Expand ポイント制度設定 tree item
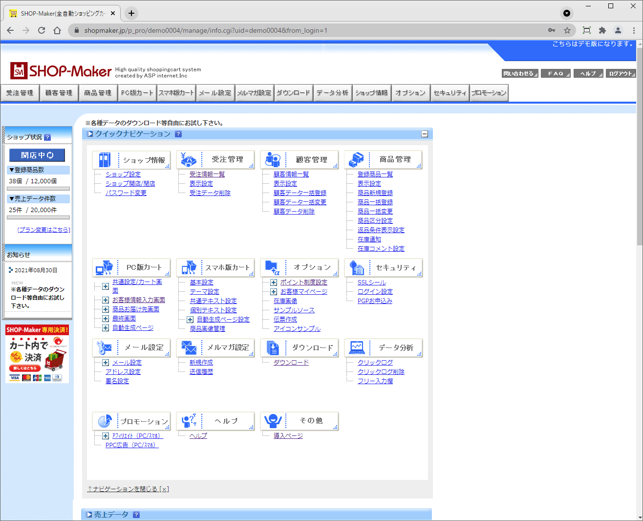This screenshot has width=643, height=521. (x=274, y=282)
